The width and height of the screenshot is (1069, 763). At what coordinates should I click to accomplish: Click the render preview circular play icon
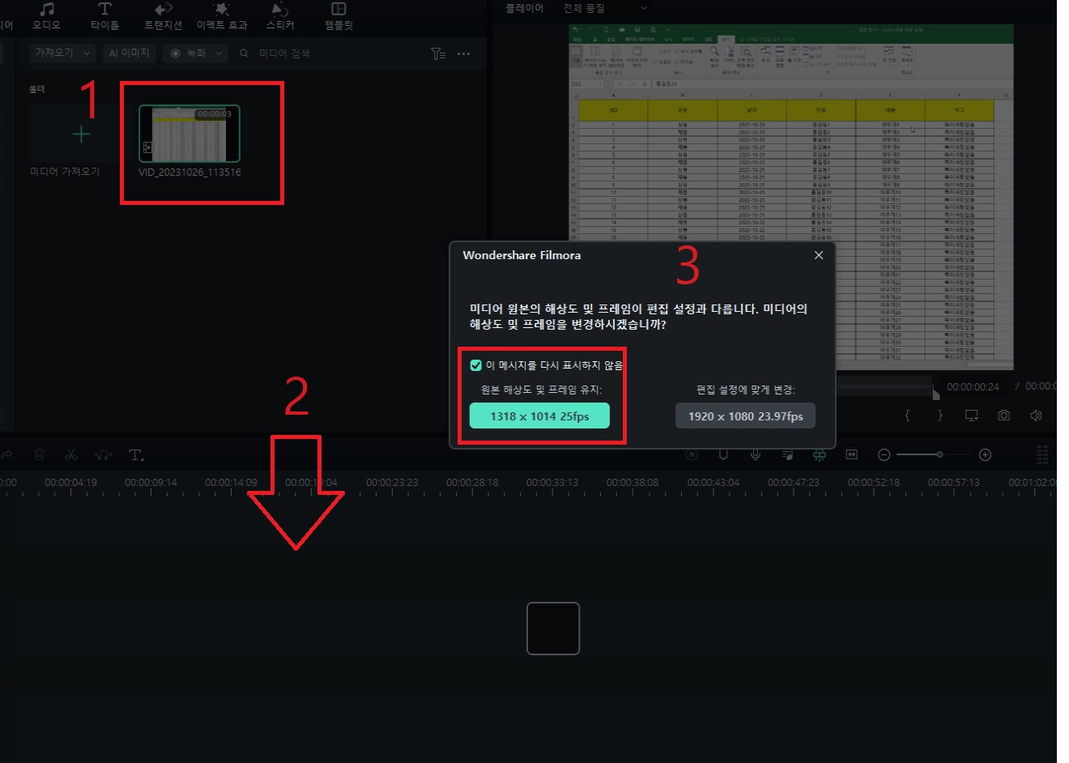click(691, 455)
